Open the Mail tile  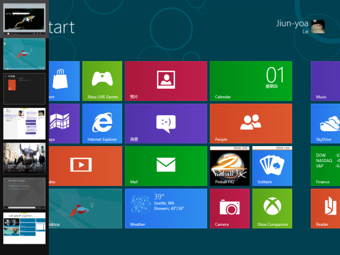pos(166,166)
